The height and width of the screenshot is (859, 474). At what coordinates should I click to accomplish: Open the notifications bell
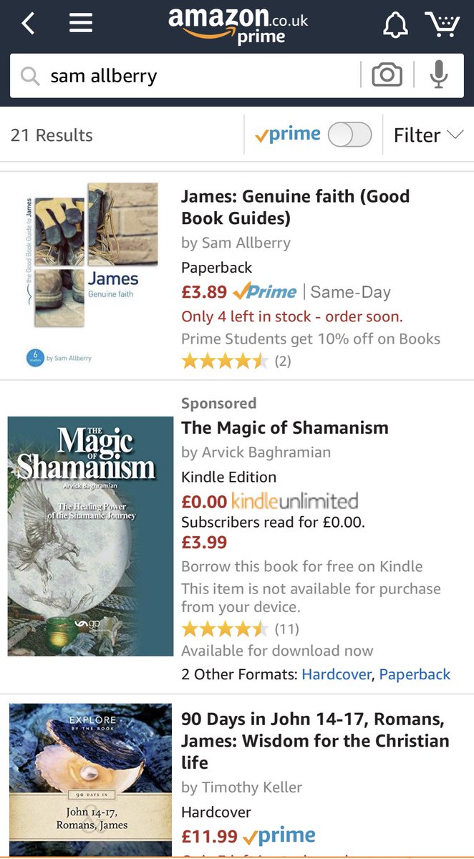tap(395, 24)
